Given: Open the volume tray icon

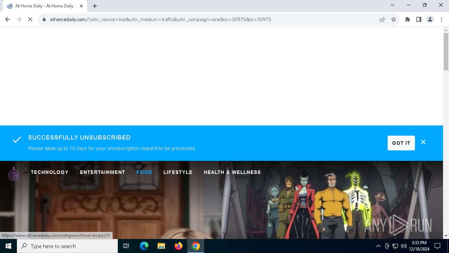Looking at the screenshot, I should (x=404, y=246).
